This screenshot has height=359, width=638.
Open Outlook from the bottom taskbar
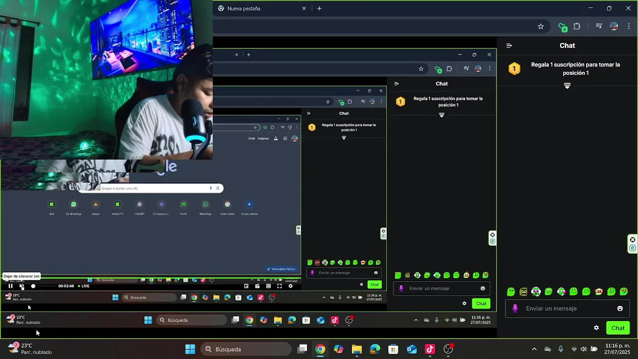tap(412, 349)
